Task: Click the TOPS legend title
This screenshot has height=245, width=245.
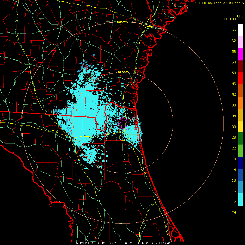Action: (x=239, y=16)
